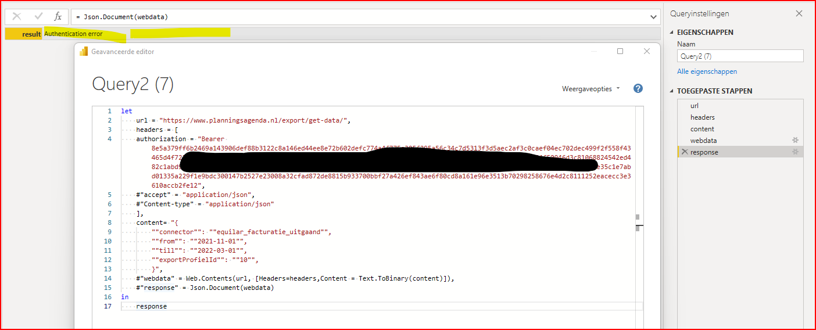
Task: Click the Web.Contents webdata line
Action: [295, 278]
